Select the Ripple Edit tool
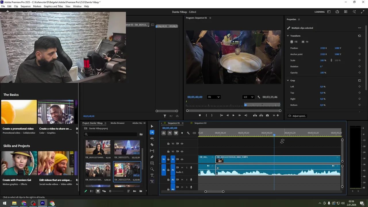This screenshot has width=368, height=207. [152, 138]
